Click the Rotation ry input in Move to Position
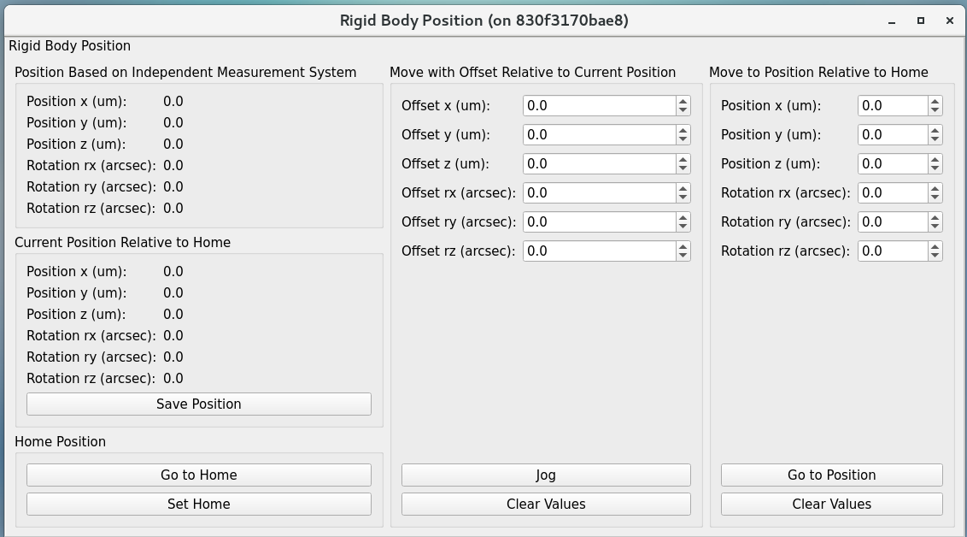967x537 pixels. click(892, 221)
